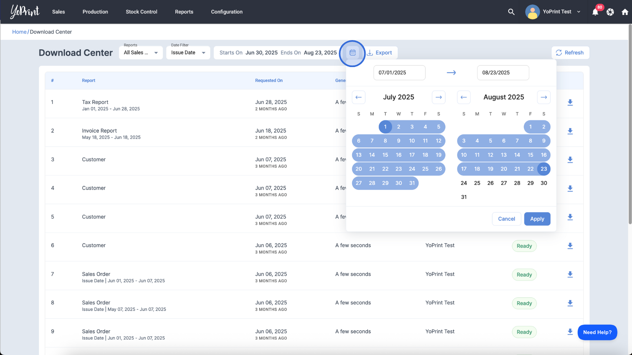
Task: Open the Sales menu
Action: point(59,12)
